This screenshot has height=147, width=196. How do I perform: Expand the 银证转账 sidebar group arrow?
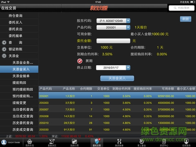tap(4, 49)
